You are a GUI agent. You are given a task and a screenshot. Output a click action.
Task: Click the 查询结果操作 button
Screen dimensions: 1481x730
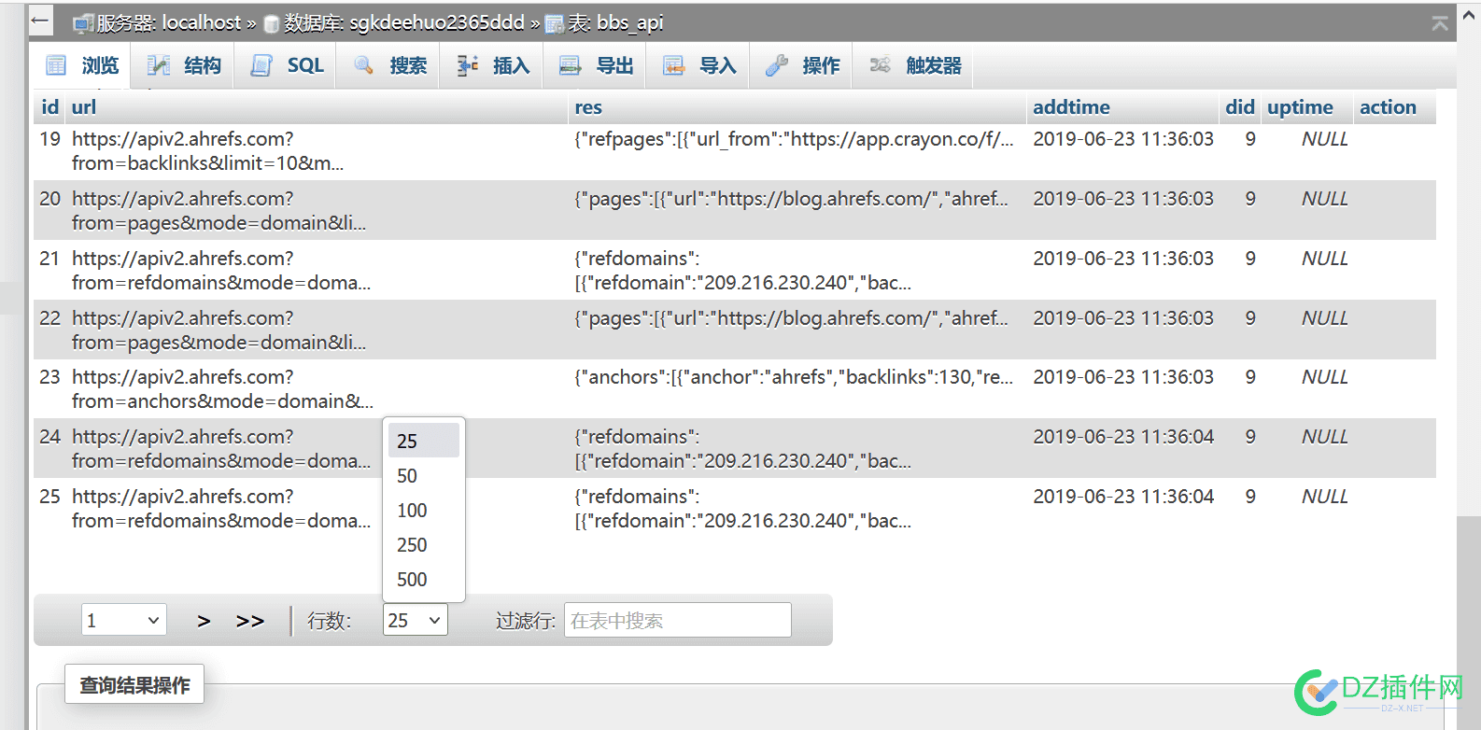134,684
